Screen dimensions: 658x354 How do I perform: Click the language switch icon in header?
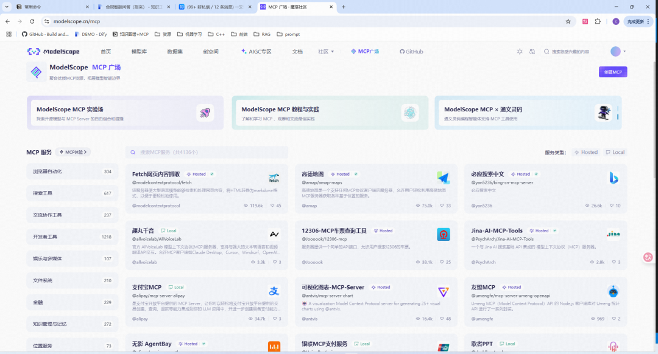[x=532, y=52]
